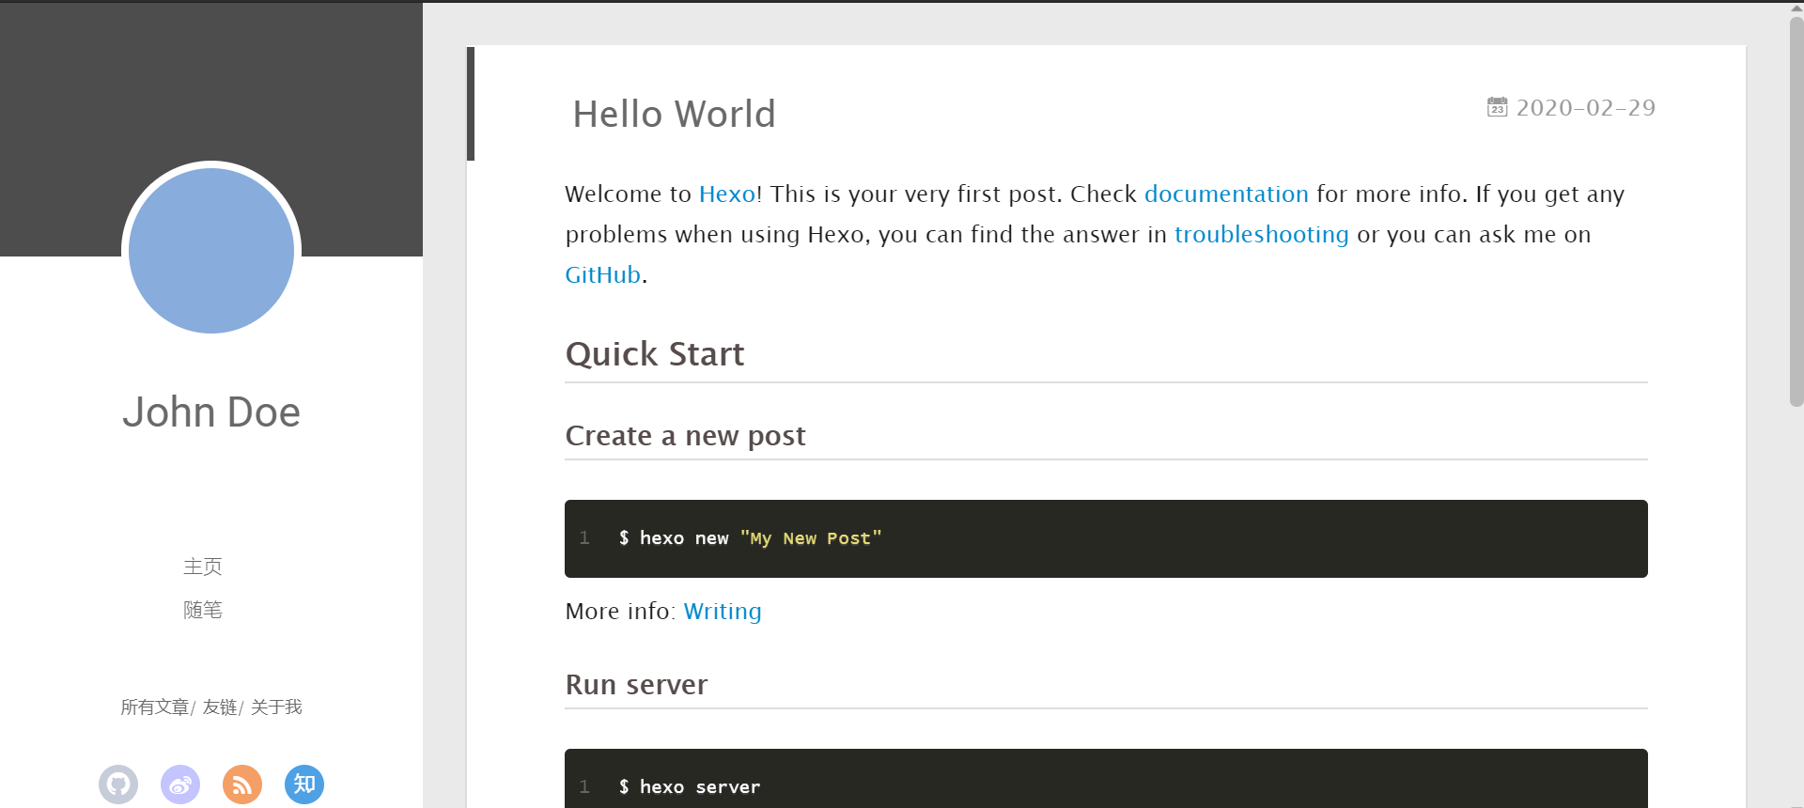
Task: Click the calendar icon beside post date
Action: tap(1497, 107)
